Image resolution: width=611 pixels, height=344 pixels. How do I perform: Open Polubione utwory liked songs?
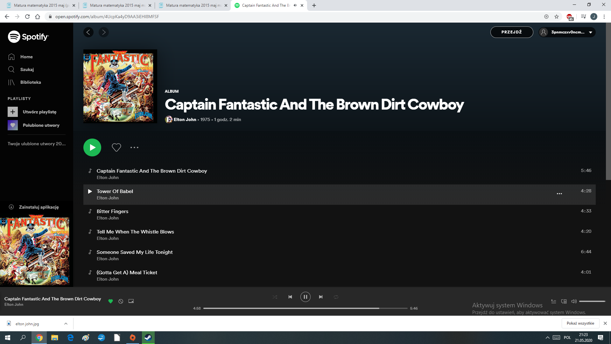coord(41,125)
